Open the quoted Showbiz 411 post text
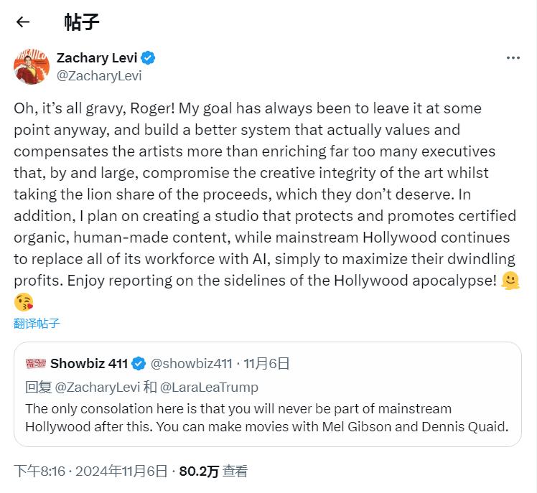The image size is (537, 493). point(267,417)
